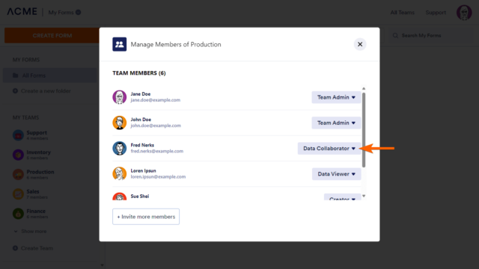Click jane.doe@example.com email text
This screenshot has width=479, height=269.
(156, 100)
